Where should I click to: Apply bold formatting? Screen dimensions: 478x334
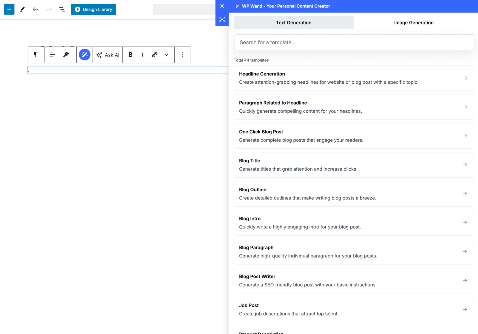(131, 55)
